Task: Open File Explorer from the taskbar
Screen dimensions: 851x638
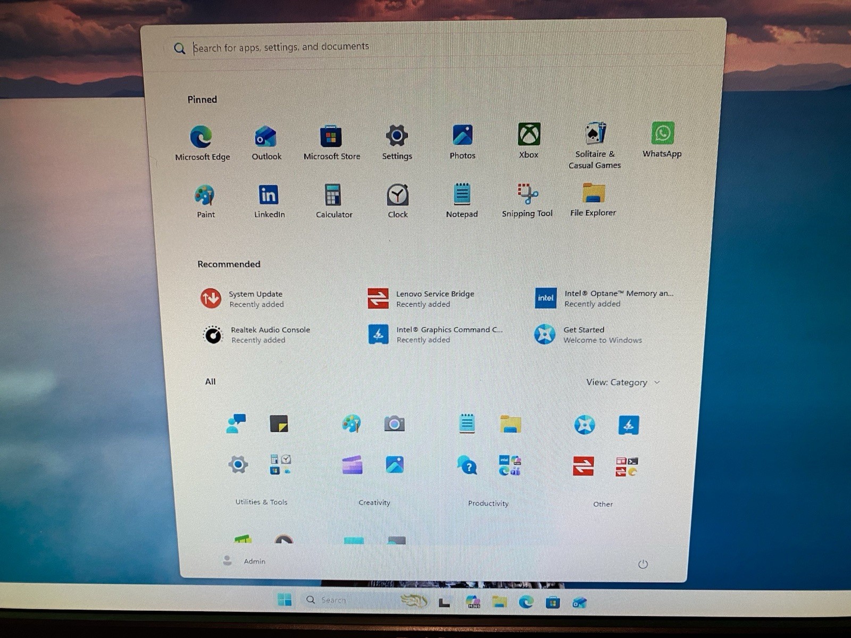Action: (x=499, y=602)
